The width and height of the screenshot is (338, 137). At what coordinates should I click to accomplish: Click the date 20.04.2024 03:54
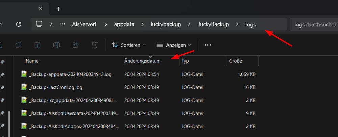pyautogui.click(x=142, y=75)
